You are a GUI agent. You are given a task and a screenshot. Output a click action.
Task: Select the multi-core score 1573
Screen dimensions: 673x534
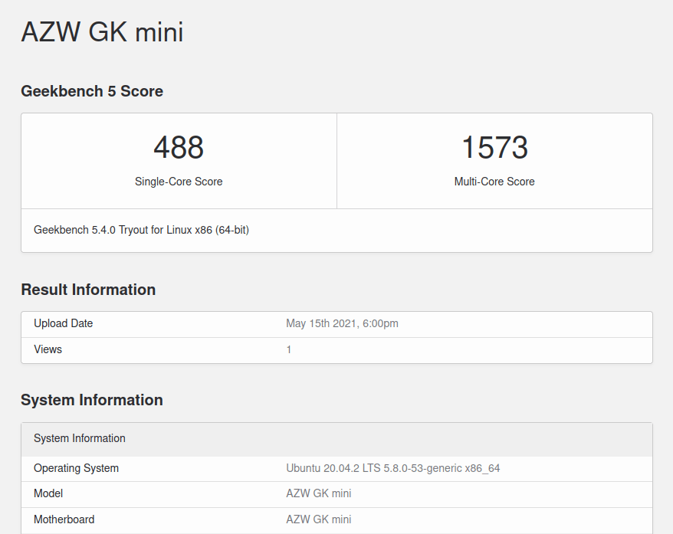[494, 147]
